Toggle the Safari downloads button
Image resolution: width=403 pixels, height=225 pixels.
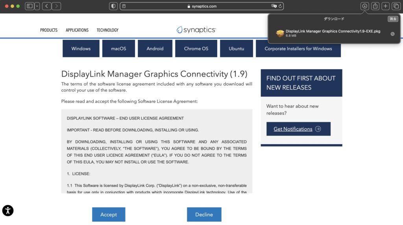tap(364, 6)
